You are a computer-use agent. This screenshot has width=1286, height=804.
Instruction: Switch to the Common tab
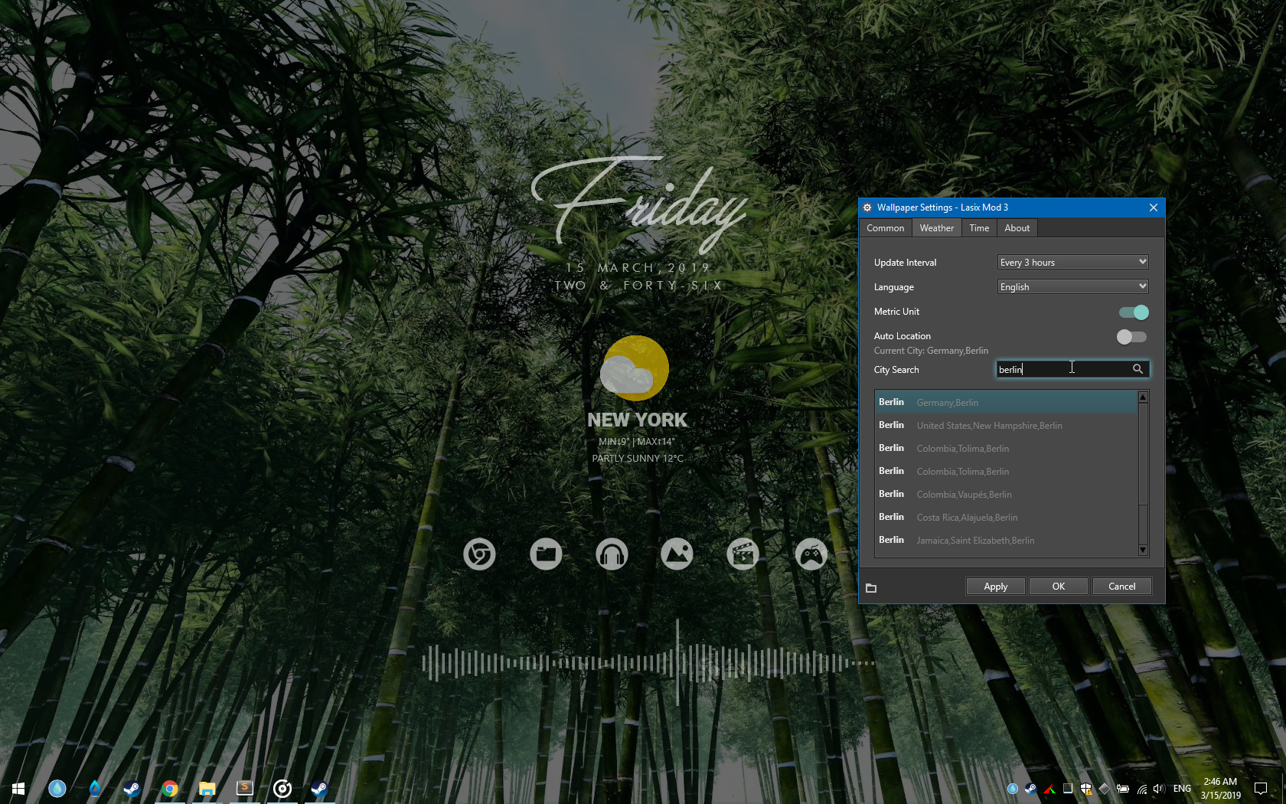coord(885,227)
